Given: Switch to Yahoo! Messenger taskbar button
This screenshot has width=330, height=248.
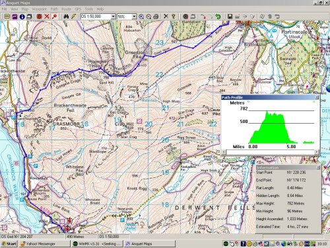Looking at the screenshot, I should click(x=44, y=244).
